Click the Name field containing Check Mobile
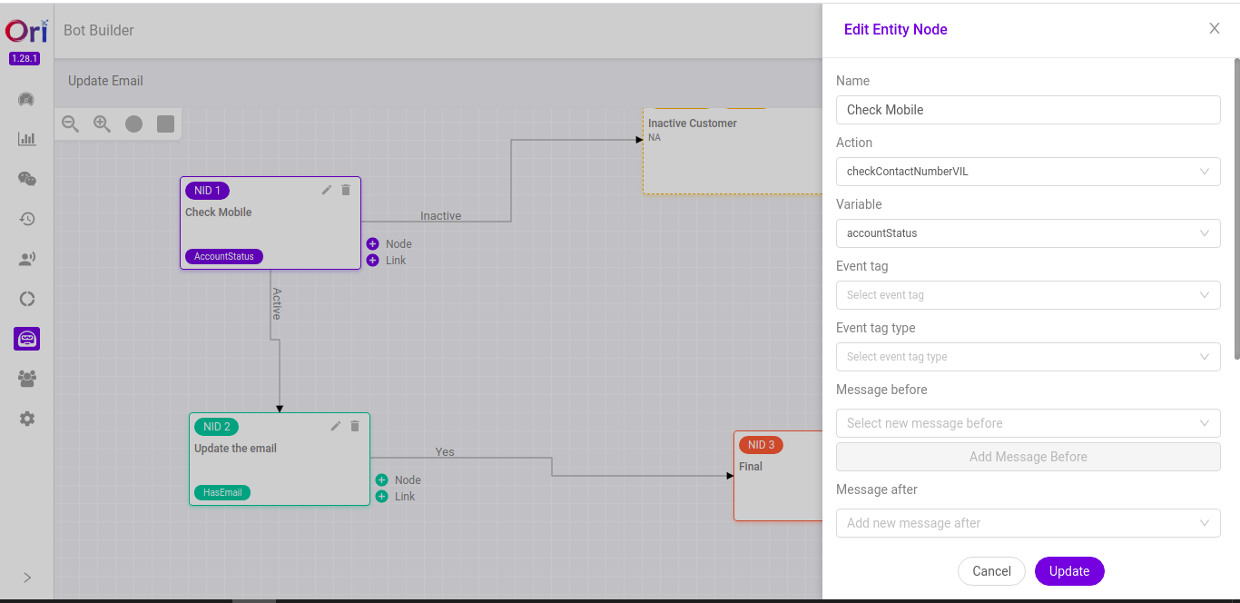 (x=1028, y=110)
